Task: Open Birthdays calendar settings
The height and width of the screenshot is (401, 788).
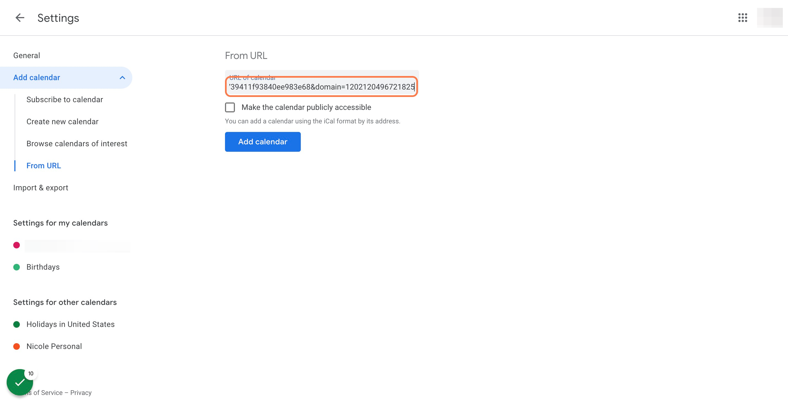Action: (43, 267)
